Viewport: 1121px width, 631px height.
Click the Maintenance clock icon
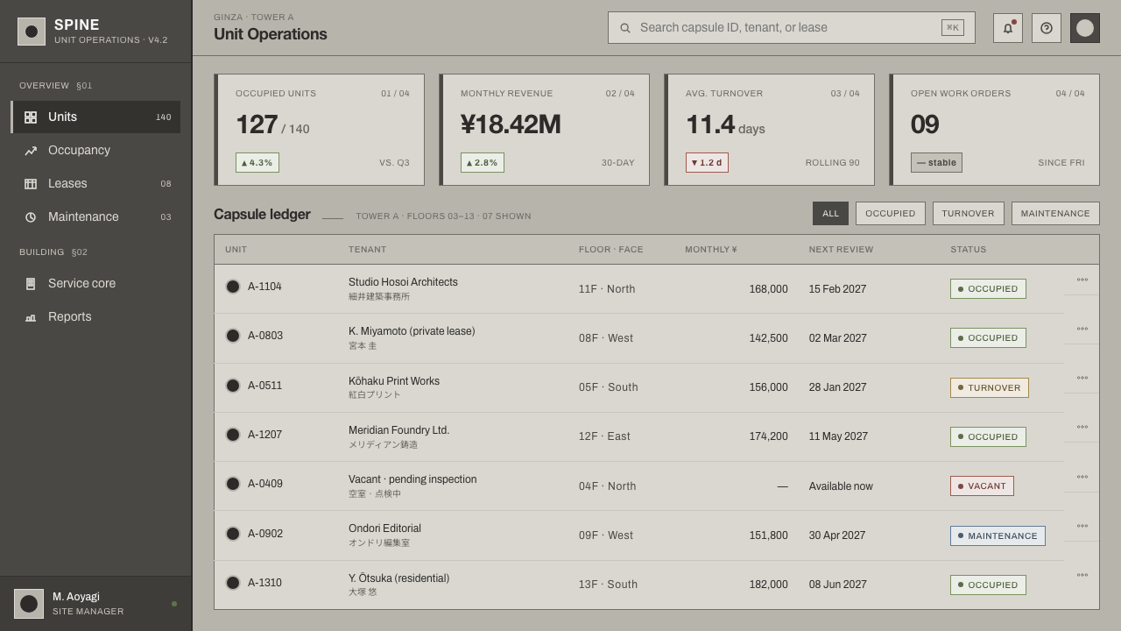pos(31,217)
